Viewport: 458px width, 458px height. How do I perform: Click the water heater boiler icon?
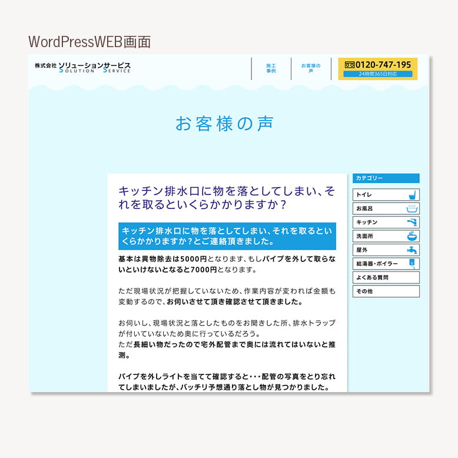(413, 264)
